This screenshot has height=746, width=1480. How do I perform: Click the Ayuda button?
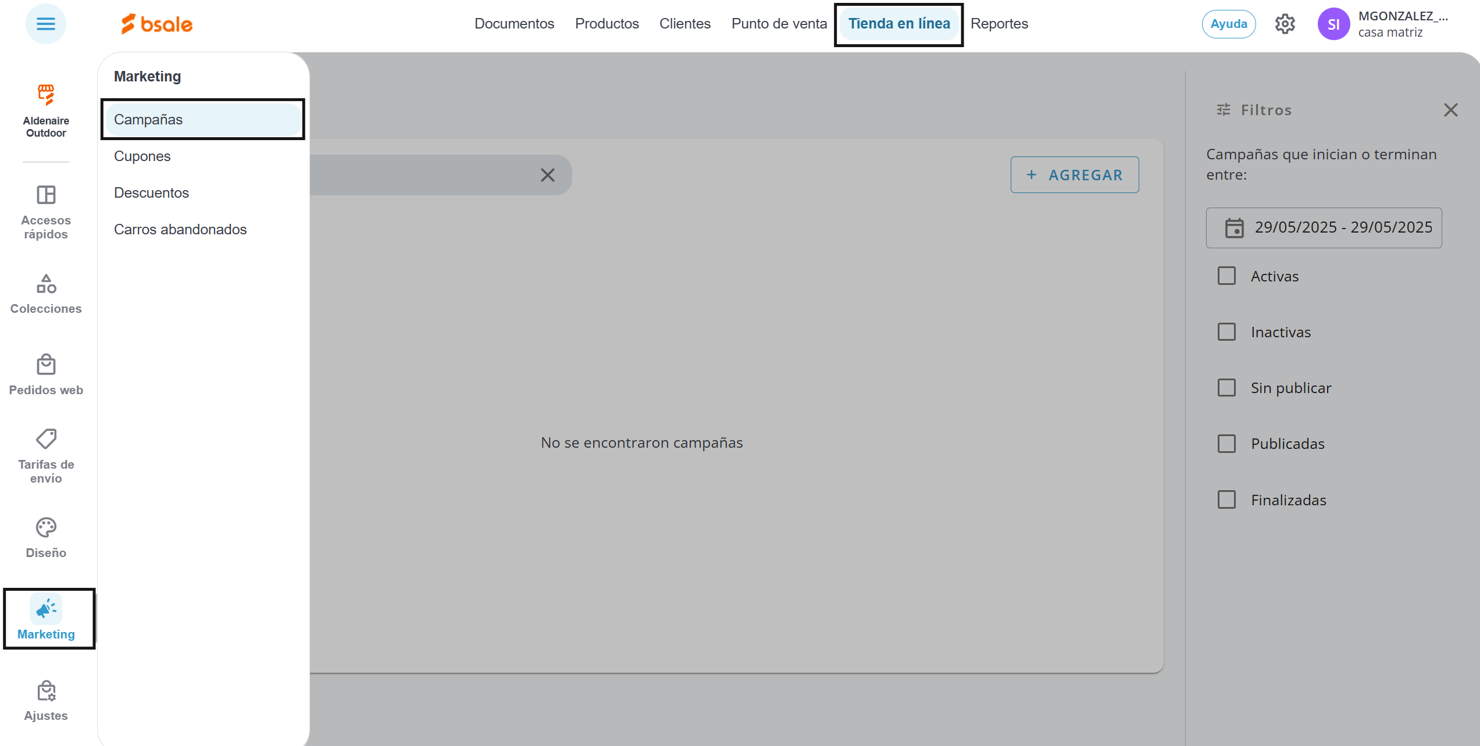1228,24
